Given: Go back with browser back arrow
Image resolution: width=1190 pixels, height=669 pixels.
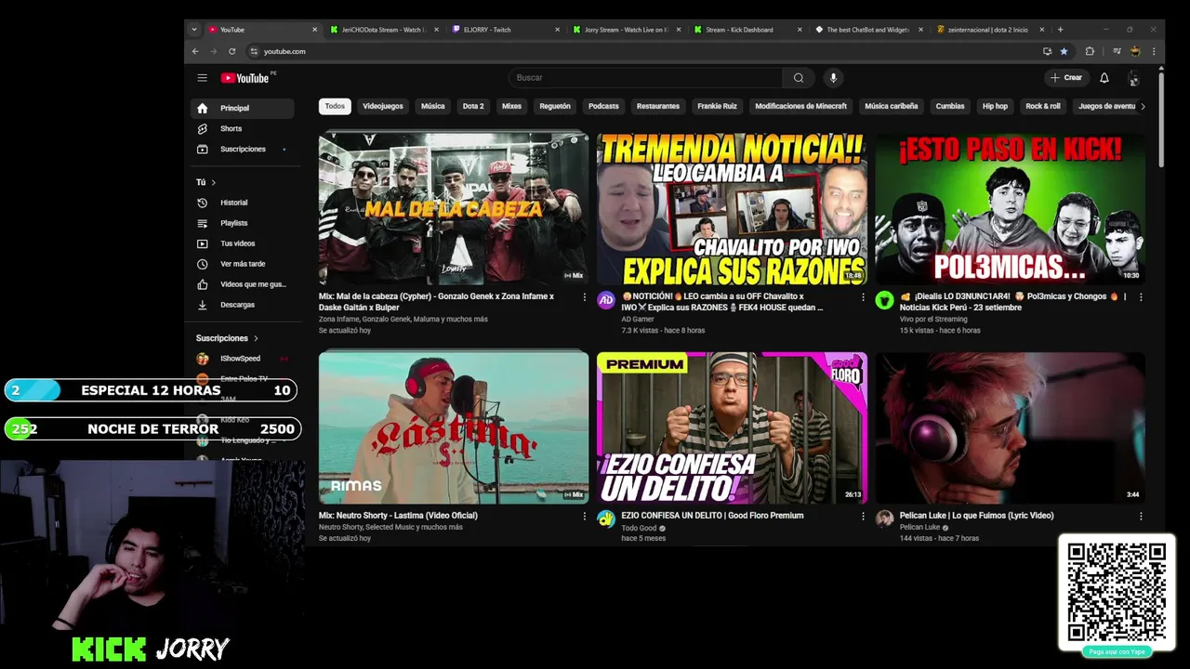Looking at the screenshot, I should [x=195, y=51].
